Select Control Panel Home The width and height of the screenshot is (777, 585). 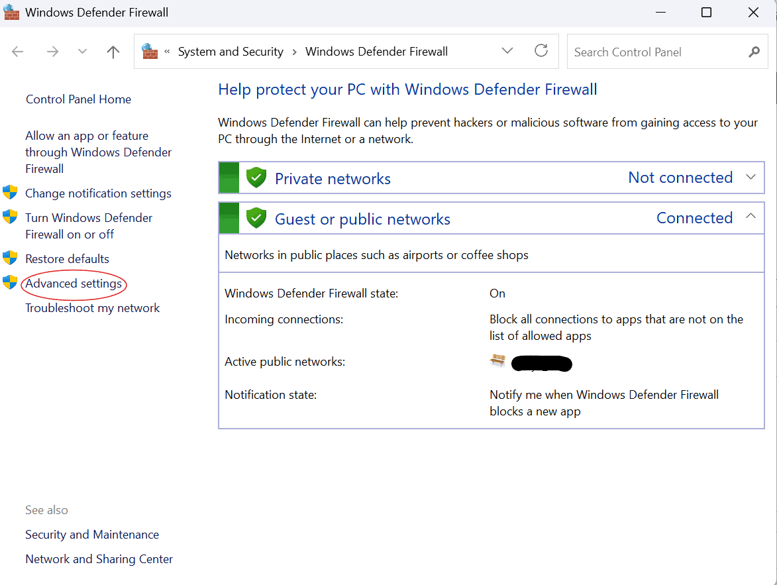pyautogui.click(x=78, y=99)
